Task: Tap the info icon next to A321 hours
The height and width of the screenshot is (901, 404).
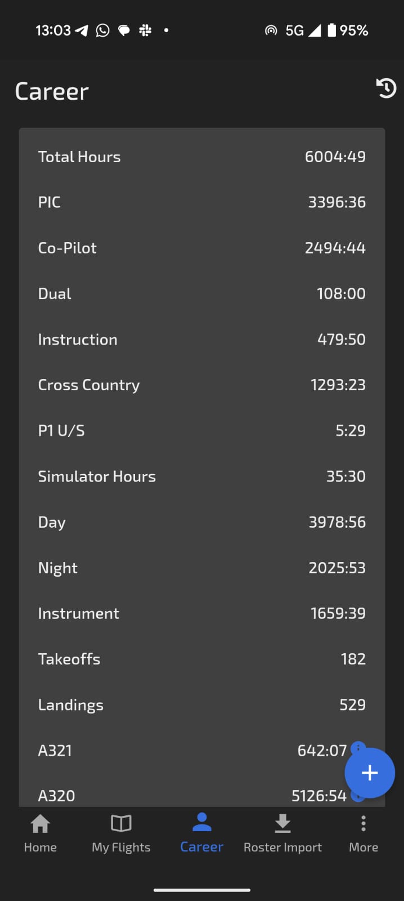Action: coord(357,747)
